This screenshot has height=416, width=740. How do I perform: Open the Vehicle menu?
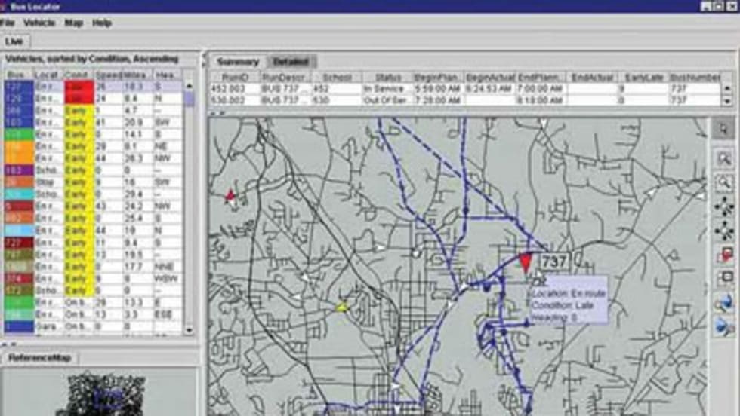click(39, 23)
